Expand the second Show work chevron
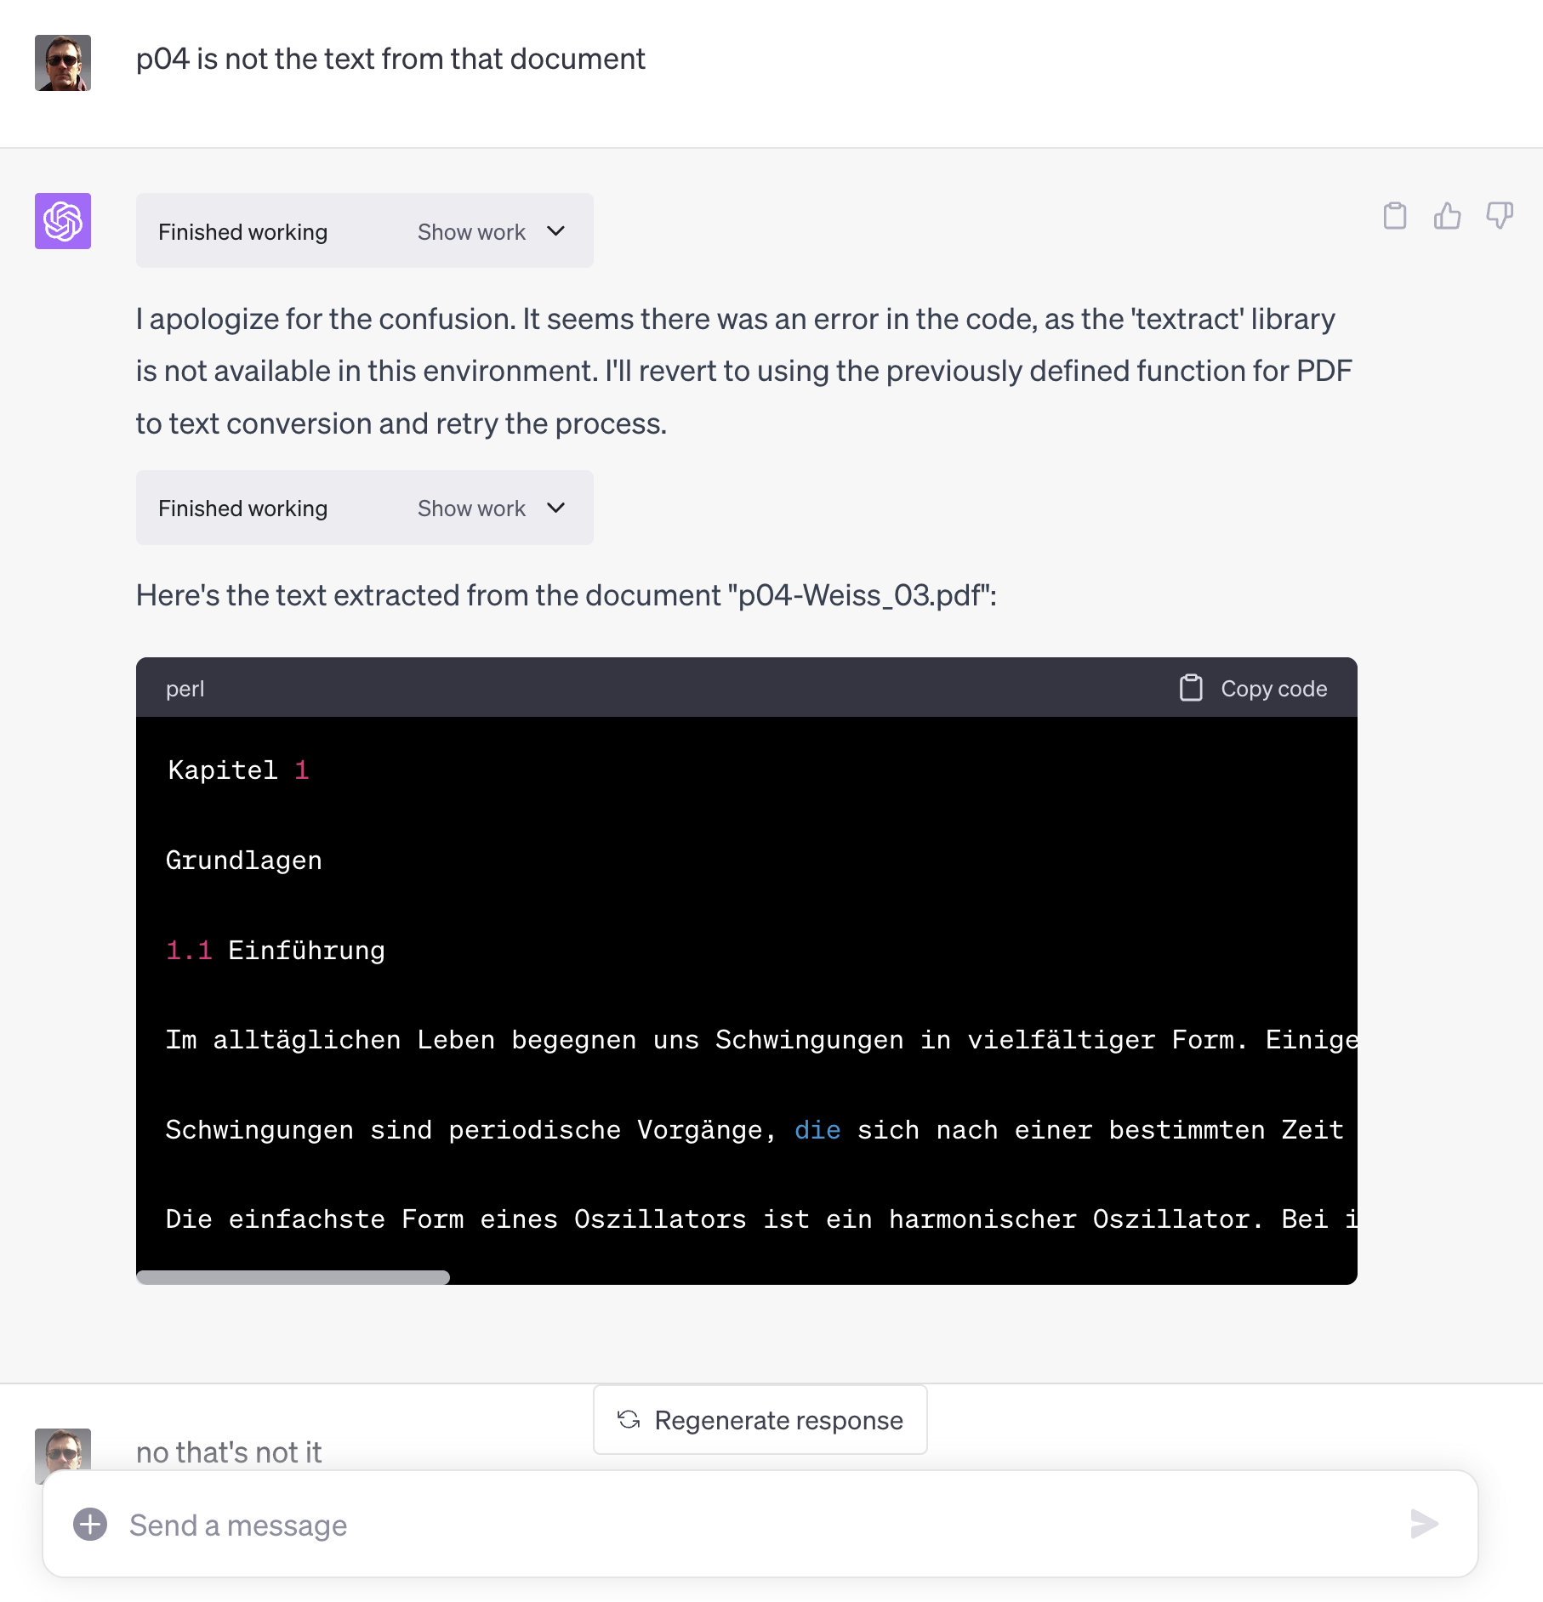1543x1602 pixels. coord(556,508)
